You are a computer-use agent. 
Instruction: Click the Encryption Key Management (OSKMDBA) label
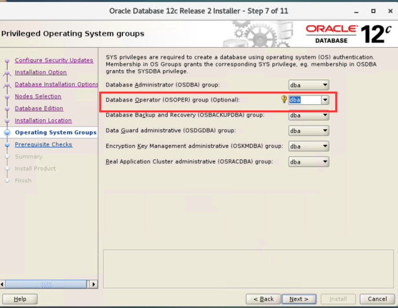coord(194,146)
